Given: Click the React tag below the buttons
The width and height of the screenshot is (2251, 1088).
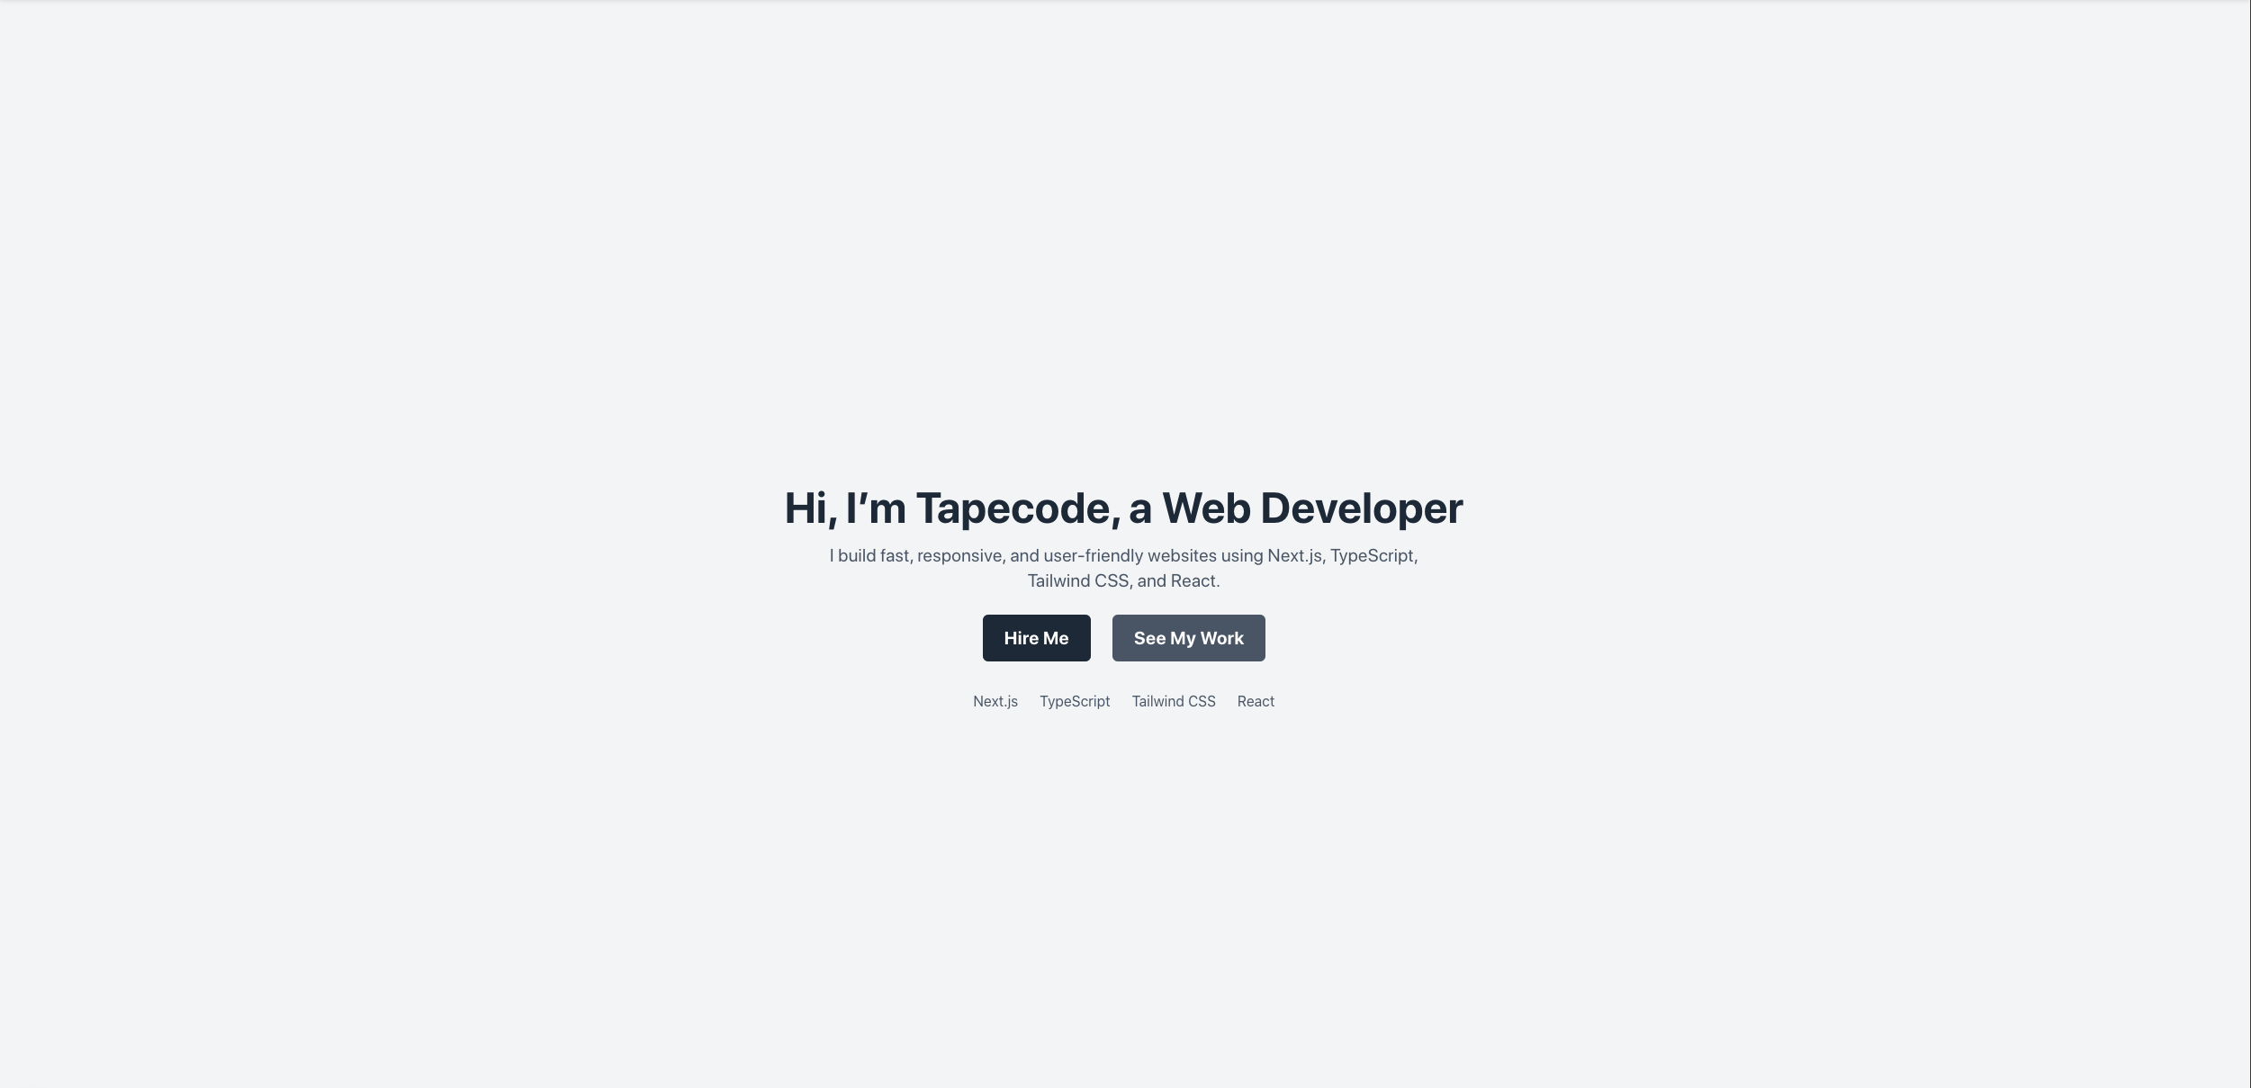Looking at the screenshot, I should (1256, 701).
